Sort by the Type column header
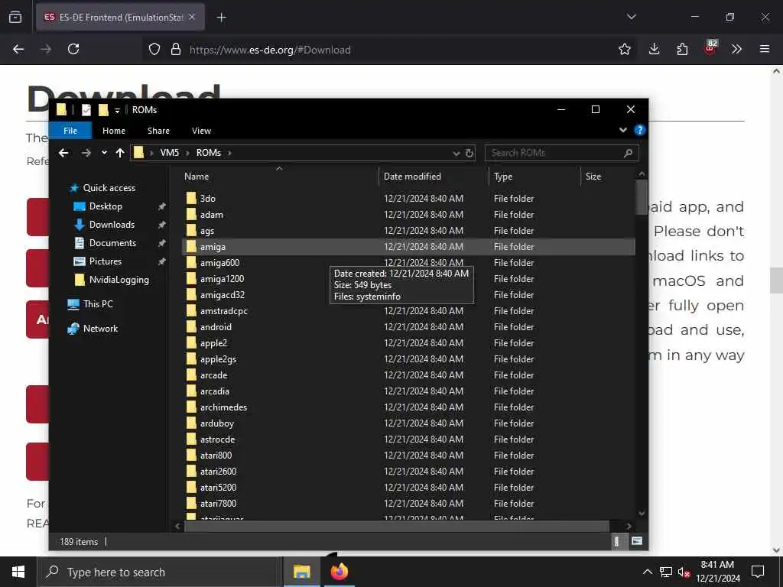This screenshot has height=587, width=783. click(x=503, y=177)
